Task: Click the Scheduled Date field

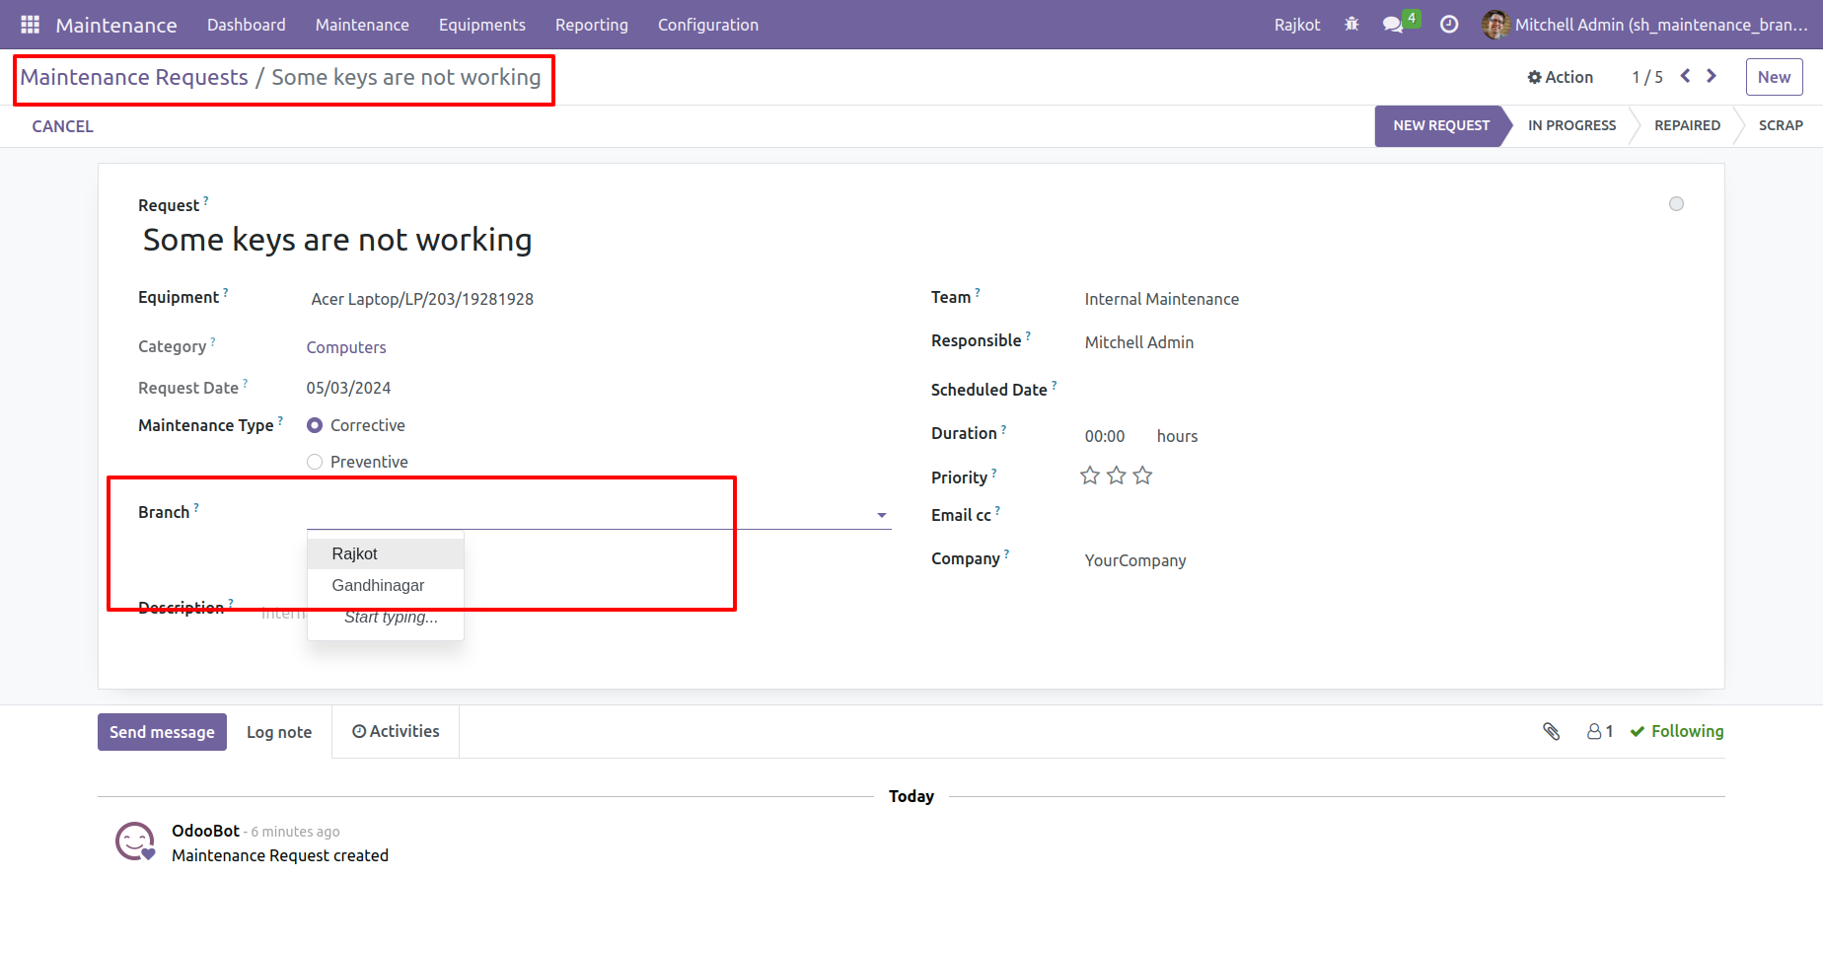Action: [1381, 392]
